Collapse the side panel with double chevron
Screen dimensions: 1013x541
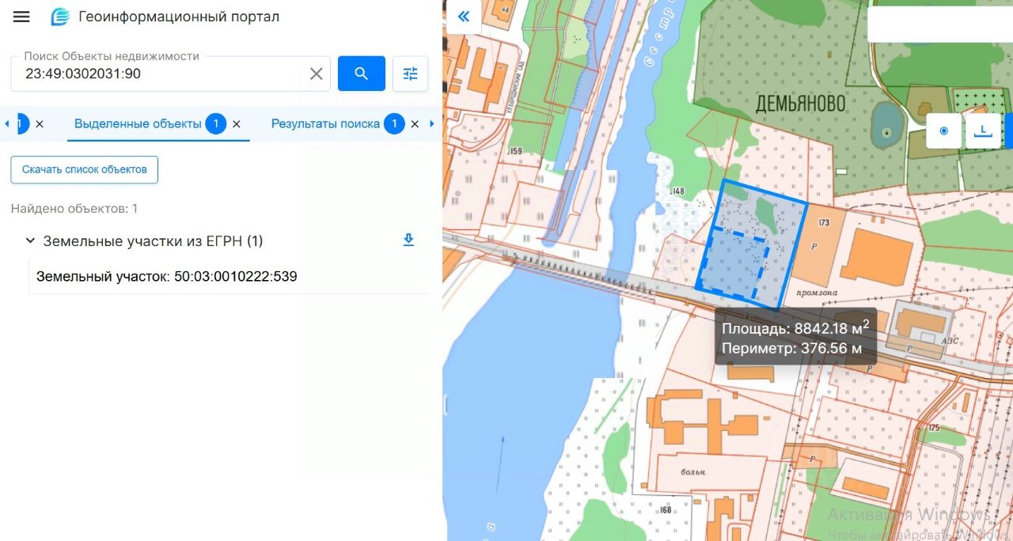(464, 17)
